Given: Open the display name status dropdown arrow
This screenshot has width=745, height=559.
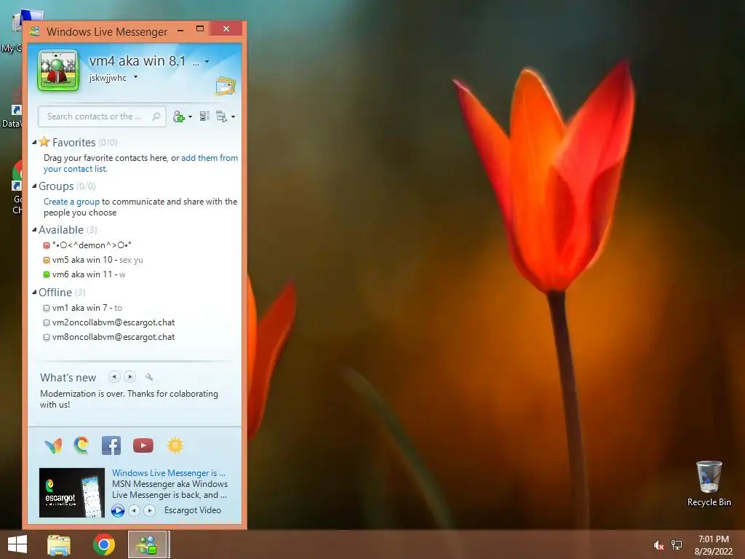Looking at the screenshot, I should point(207,61).
